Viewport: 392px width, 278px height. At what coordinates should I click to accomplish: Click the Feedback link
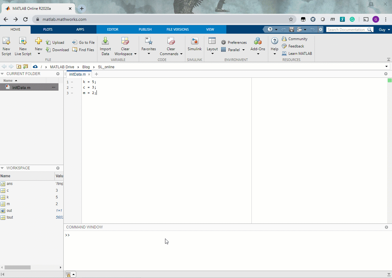[x=296, y=46]
